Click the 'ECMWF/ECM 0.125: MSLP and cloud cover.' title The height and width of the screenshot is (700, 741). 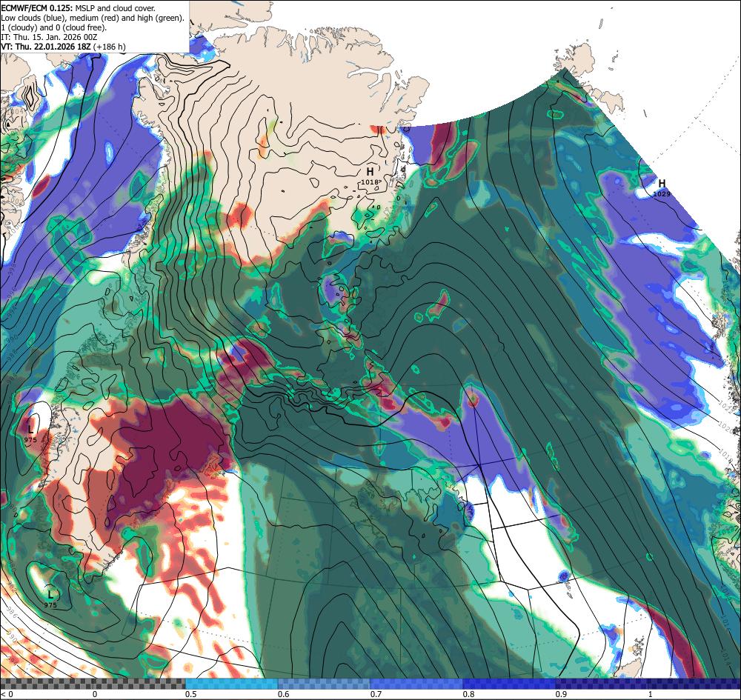[78, 8]
